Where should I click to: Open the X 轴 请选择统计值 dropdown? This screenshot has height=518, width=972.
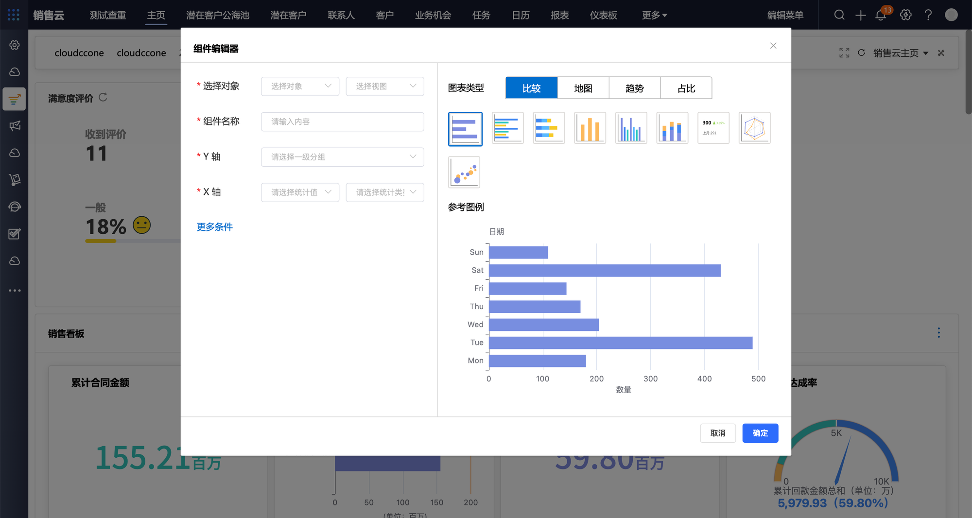300,192
